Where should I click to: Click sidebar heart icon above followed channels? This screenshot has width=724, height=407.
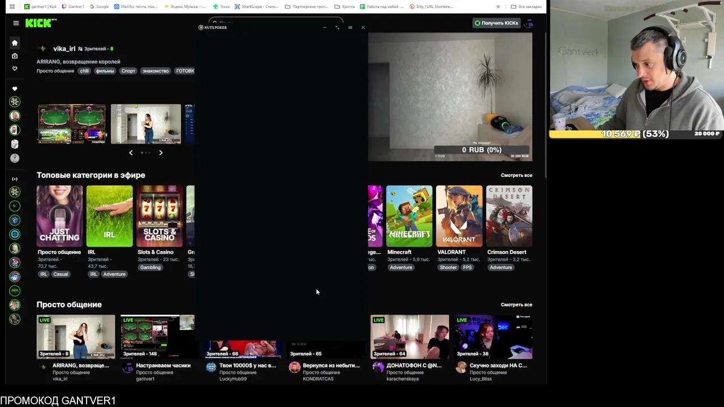[x=15, y=89]
